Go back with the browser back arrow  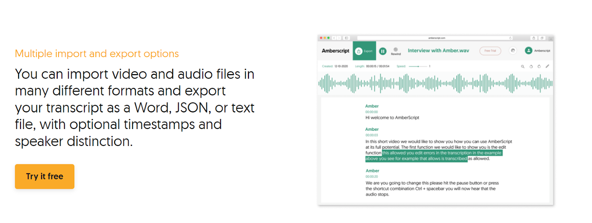(334, 38)
